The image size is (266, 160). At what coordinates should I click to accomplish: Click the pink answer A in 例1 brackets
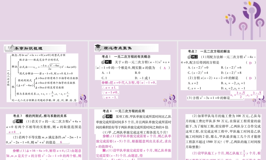(165, 68)
